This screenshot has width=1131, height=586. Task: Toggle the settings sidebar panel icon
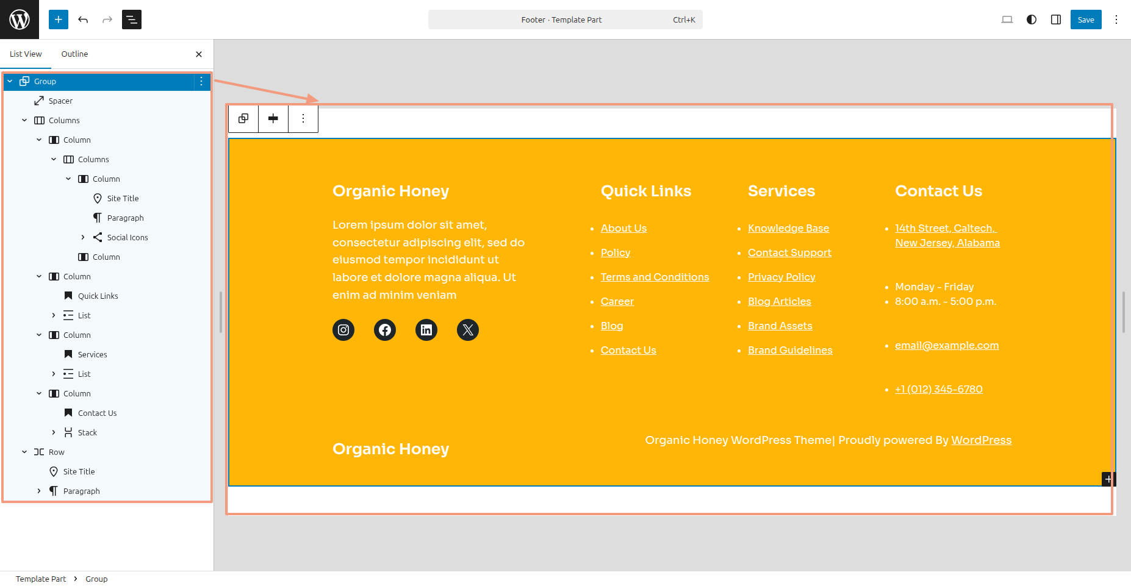coord(1056,20)
